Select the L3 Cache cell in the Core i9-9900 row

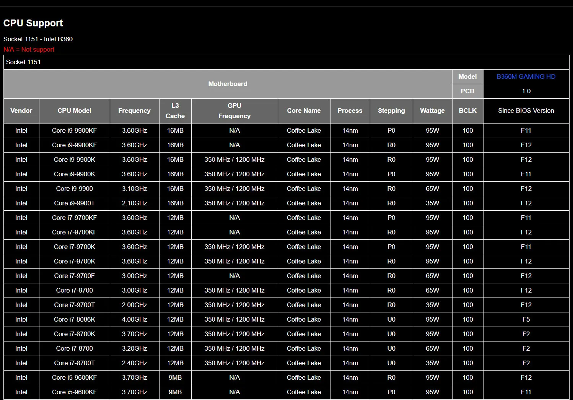coord(175,189)
